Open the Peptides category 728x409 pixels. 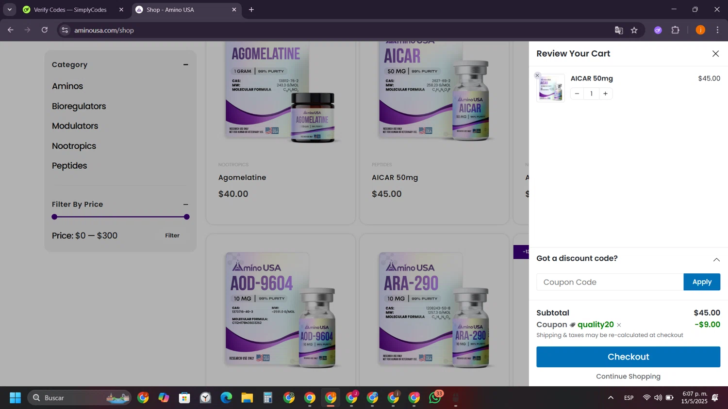(69, 166)
